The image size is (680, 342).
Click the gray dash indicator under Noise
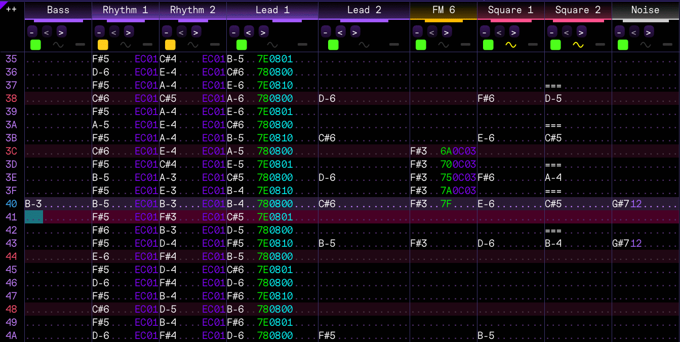667,45
